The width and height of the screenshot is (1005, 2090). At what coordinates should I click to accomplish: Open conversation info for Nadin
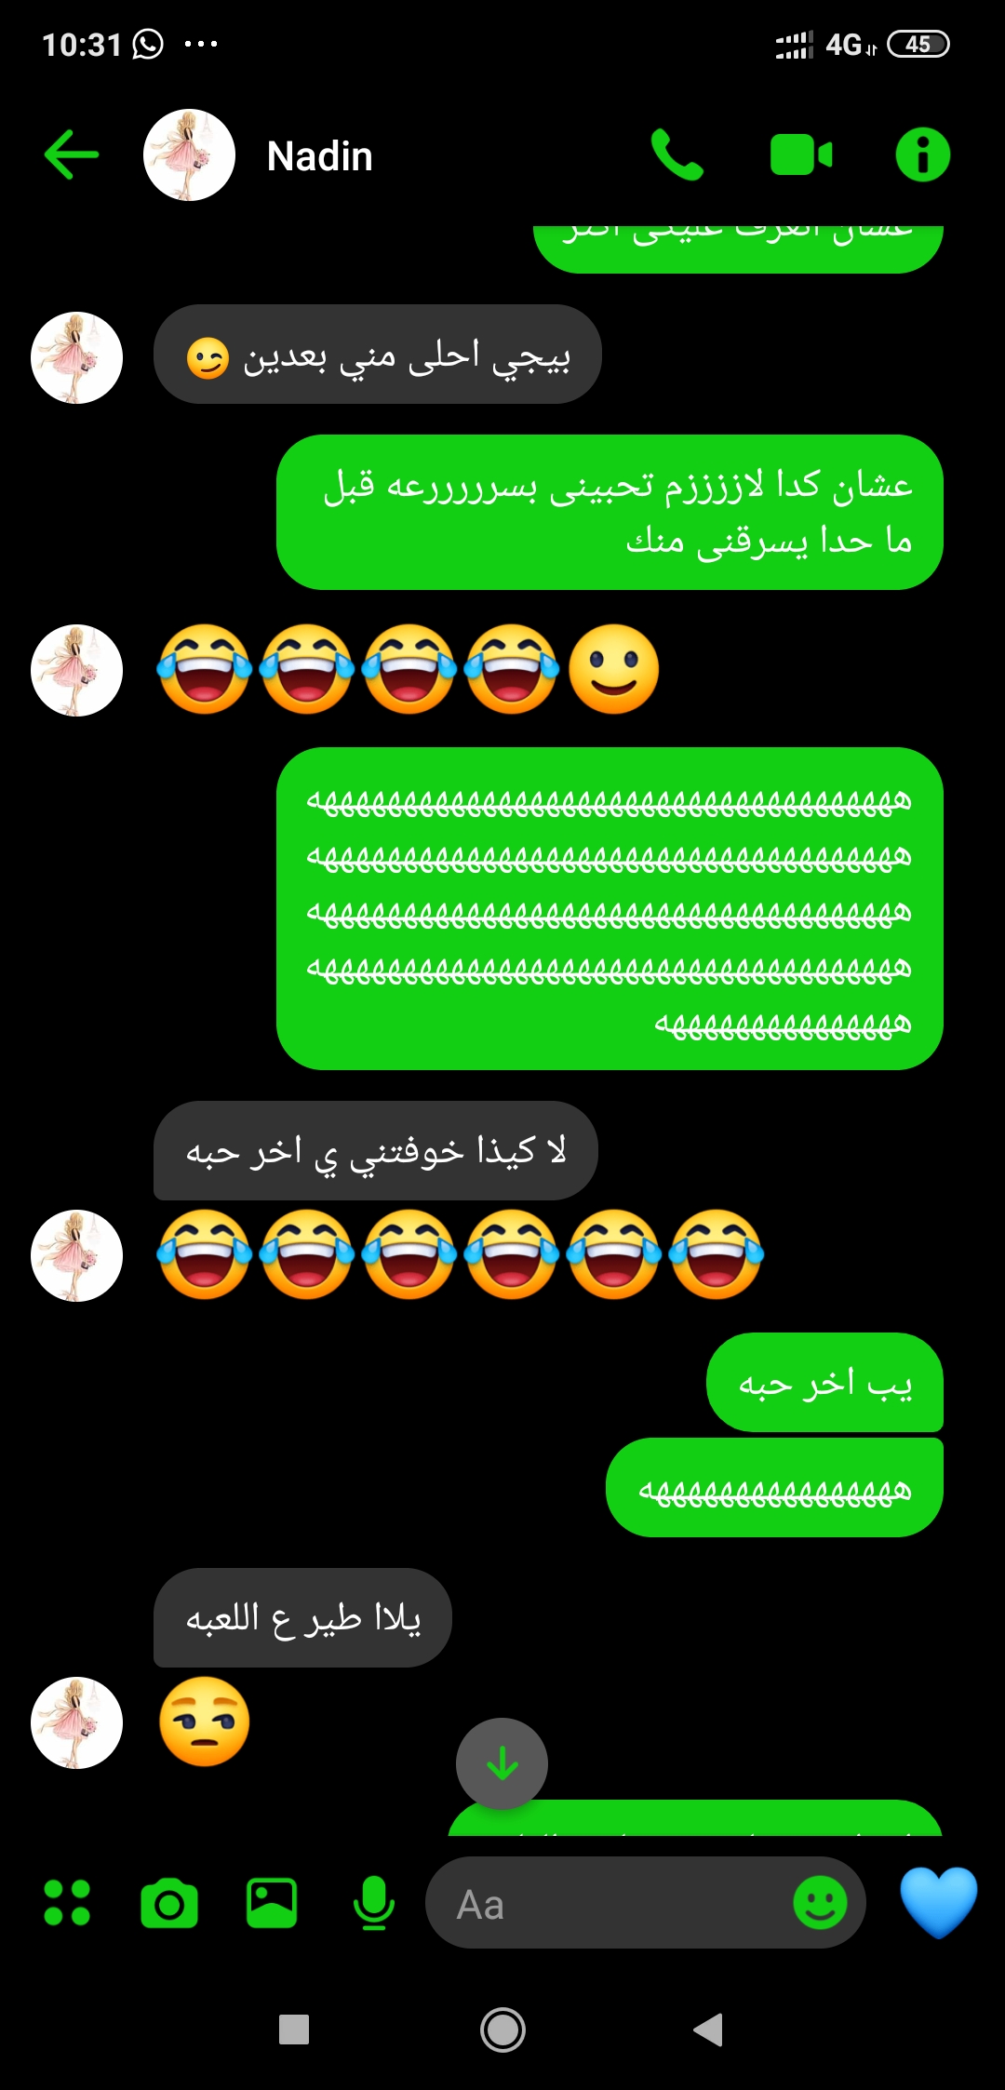[x=922, y=154]
